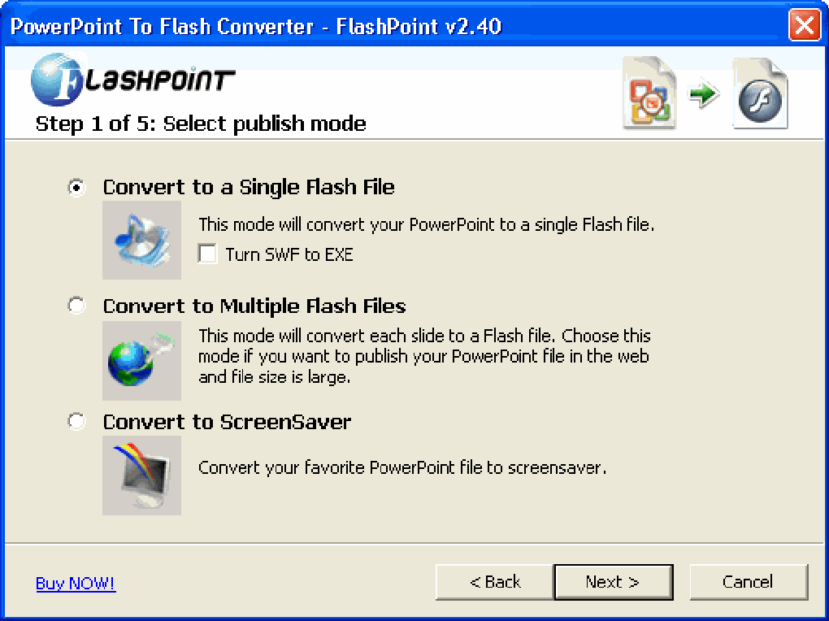Click the green conversion arrow icon

coord(704,94)
